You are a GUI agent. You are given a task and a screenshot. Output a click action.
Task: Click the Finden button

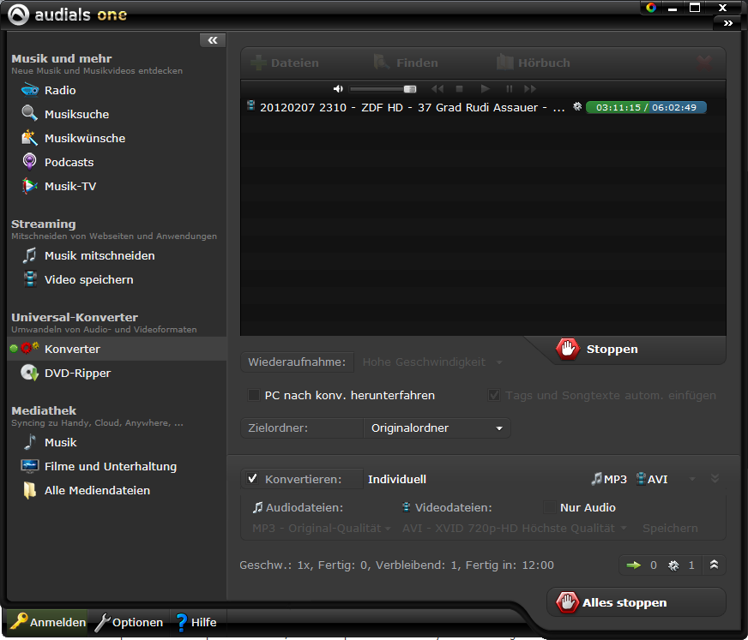point(406,63)
